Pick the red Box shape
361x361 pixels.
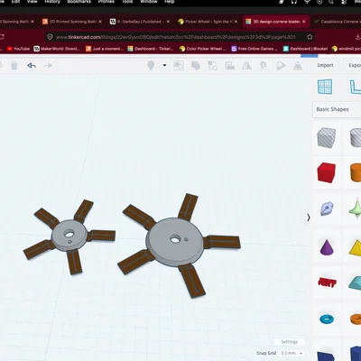click(327, 172)
